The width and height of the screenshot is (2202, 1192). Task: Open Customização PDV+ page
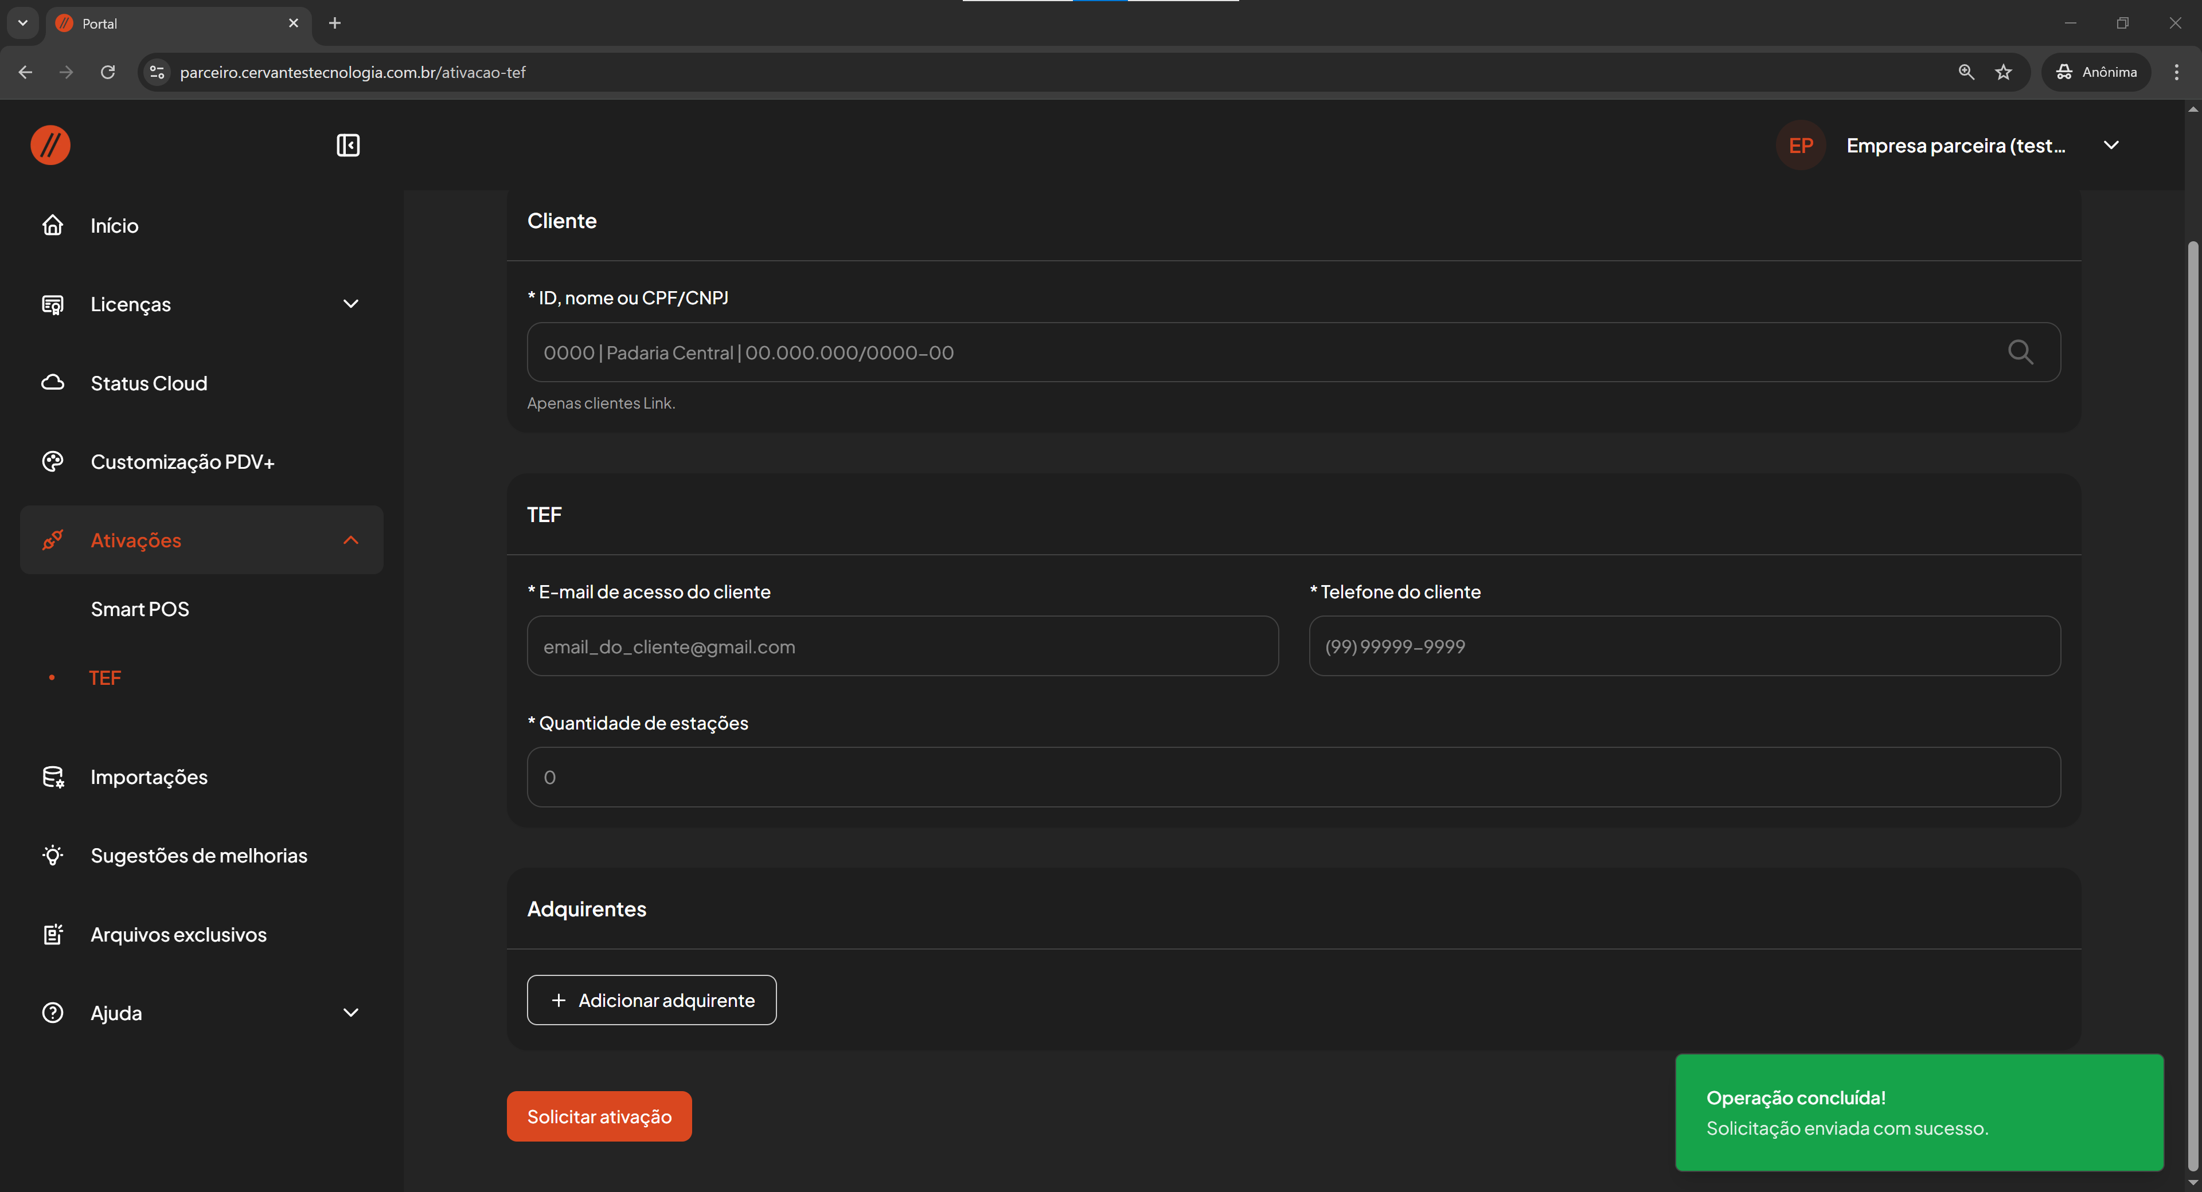(x=182, y=461)
